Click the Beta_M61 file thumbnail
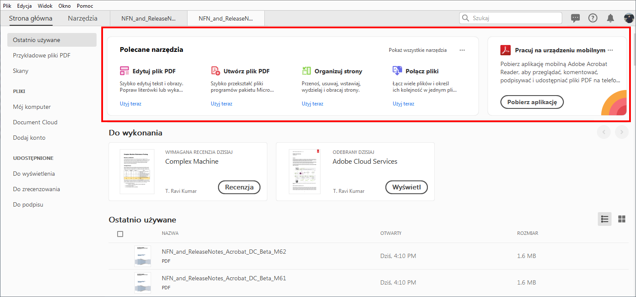The height and width of the screenshot is (297, 636). tap(142, 283)
